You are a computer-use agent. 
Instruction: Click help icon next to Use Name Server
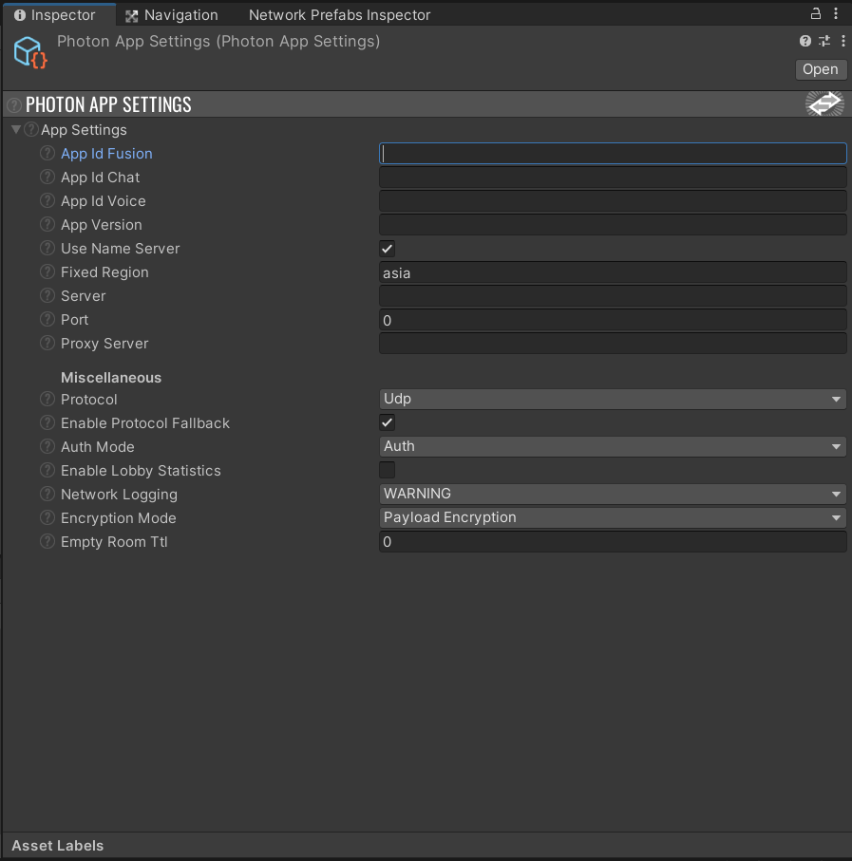[x=47, y=248]
